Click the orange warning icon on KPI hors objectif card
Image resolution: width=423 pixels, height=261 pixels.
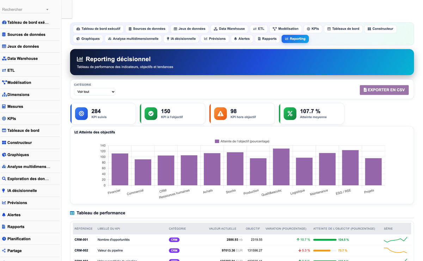220,113
